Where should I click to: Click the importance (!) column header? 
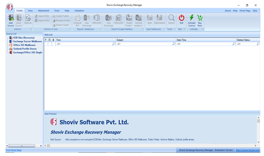tap(46, 40)
